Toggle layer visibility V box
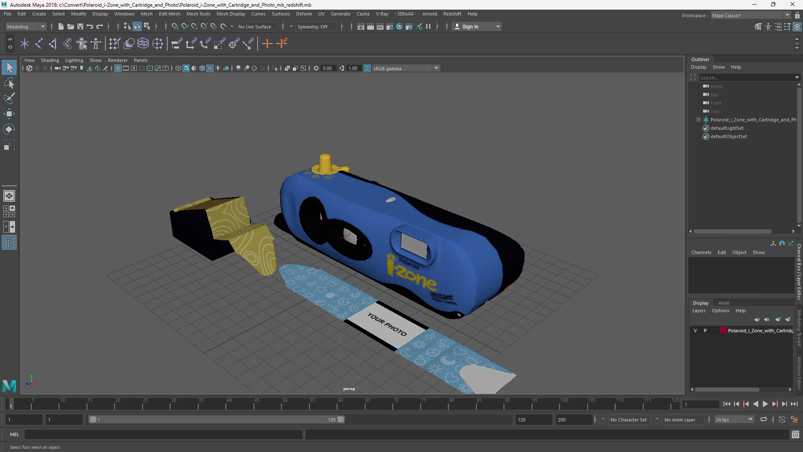Screen dimensions: 803x452 [696, 331]
